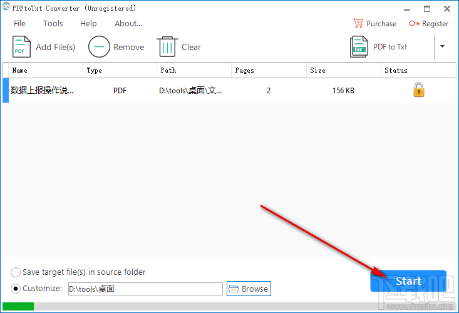The image size is (459, 313).
Task: Sort by the Type column header
Action: point(120,70)
